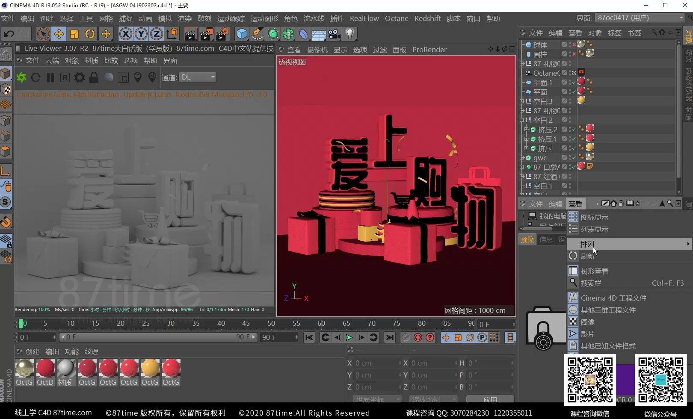Screen dimensions: 693x419
Task: Toggle green checkmark of 平面.1 object
Action: [x=575, y=82]
